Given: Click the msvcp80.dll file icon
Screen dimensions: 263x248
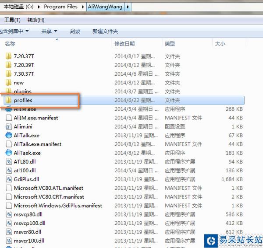Looking at the screenshot, I should click(9, 214).
